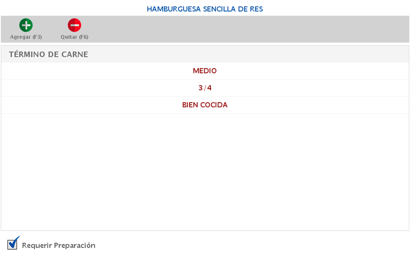Image resolution: width=411 pixels, height=253 pixels.
Task: Click the Requerir Preparación label text
Action: click(58, 246)
